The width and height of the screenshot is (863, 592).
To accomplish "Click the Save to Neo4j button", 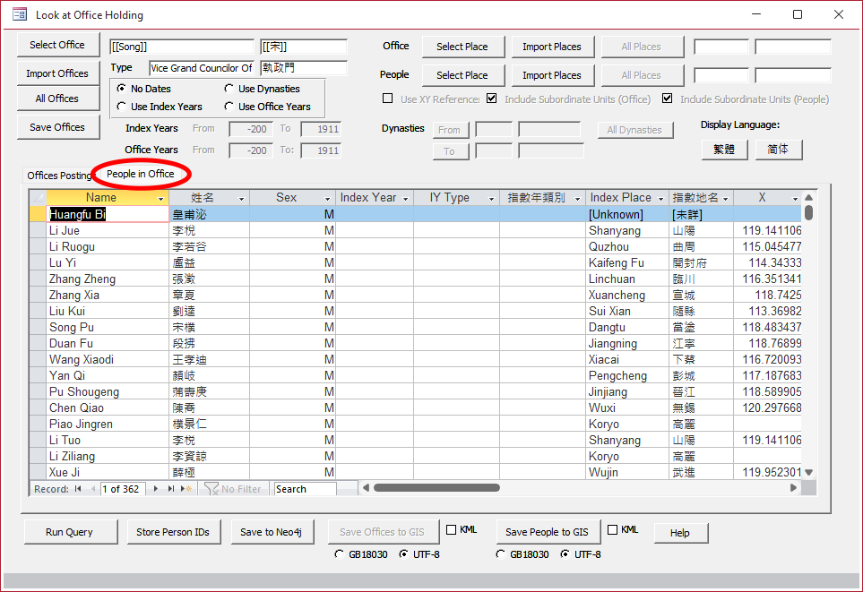I will [272, 532].
